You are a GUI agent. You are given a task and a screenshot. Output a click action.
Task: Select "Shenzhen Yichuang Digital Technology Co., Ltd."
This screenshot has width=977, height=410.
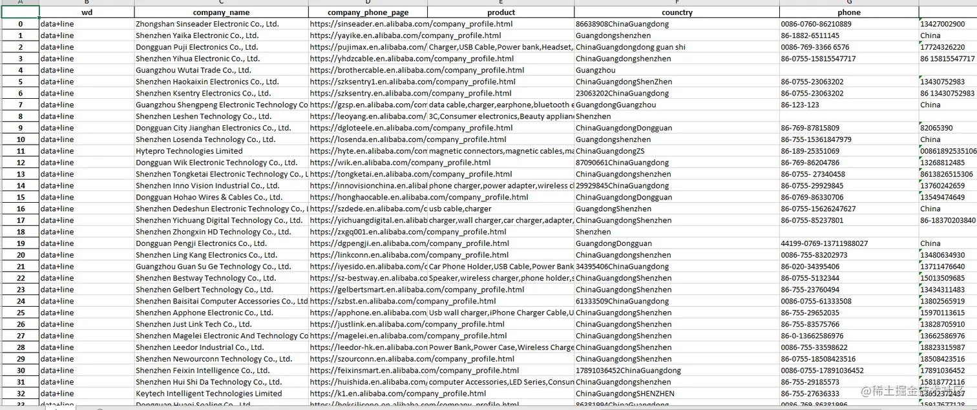click(221, 220)
